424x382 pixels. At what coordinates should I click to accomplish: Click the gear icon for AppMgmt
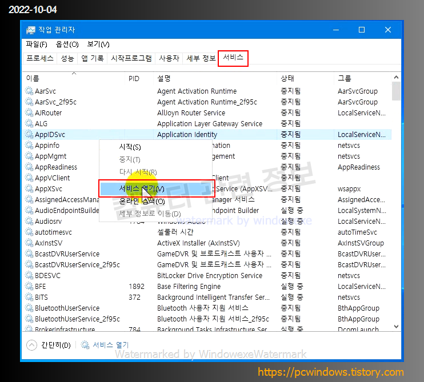tap(29, 156)
